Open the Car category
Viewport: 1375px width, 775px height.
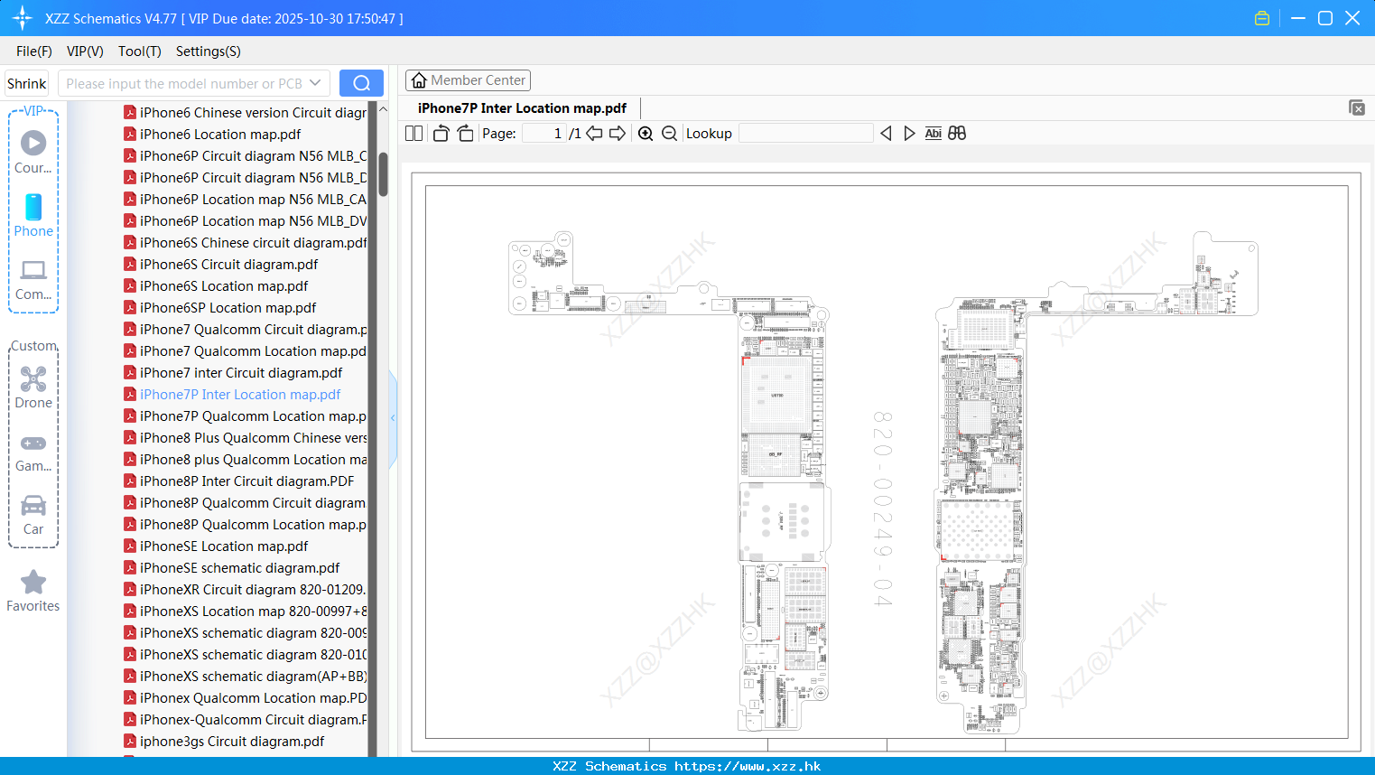33,515
